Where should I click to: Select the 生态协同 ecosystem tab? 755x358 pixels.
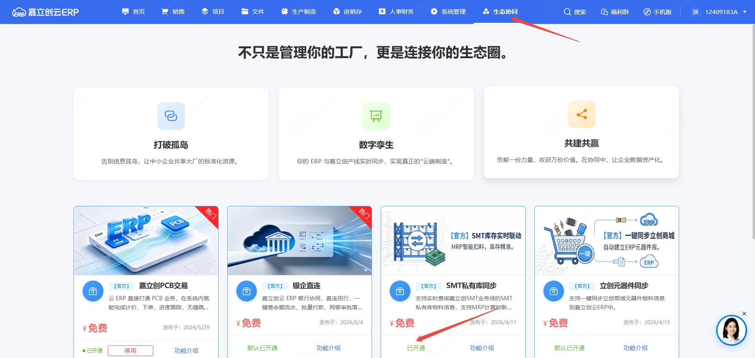500,12
